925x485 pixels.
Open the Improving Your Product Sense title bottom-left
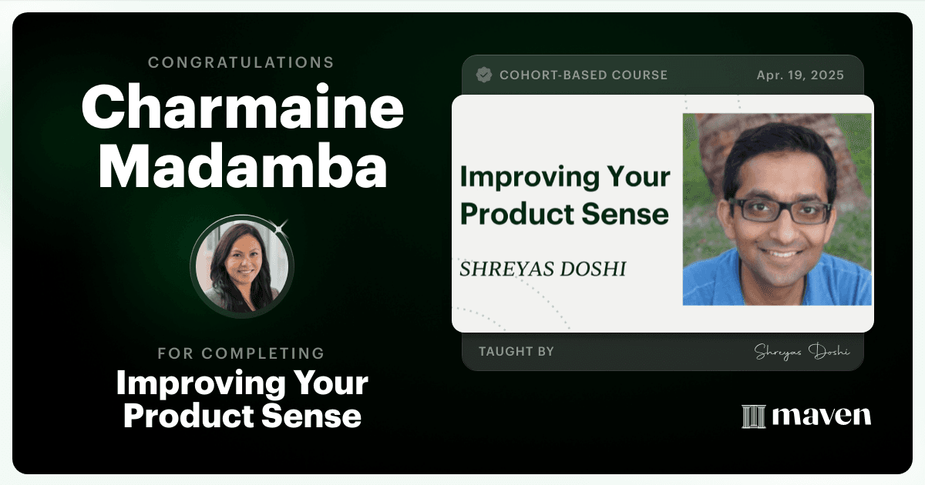(242, 400)
